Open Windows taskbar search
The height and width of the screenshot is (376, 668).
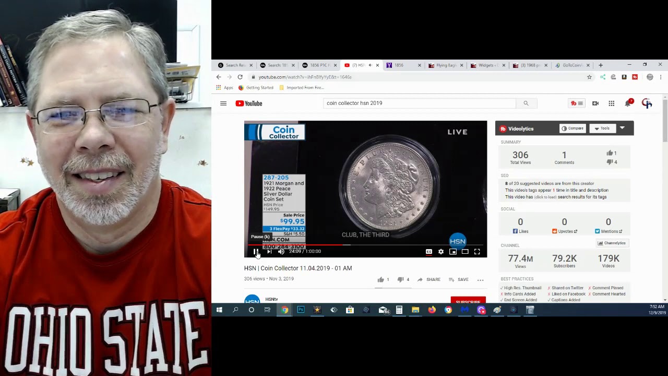pyautogui.click(x=235, y=310)
